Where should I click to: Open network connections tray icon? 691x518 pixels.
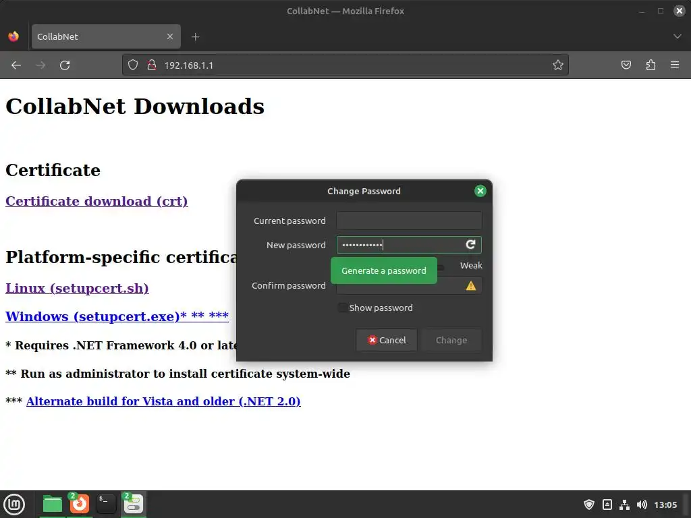pyautogui.click(x=624, y=505)
